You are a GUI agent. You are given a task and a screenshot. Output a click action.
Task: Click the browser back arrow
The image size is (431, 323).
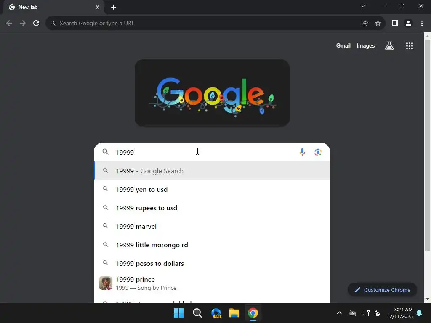(x=9, y=24)
